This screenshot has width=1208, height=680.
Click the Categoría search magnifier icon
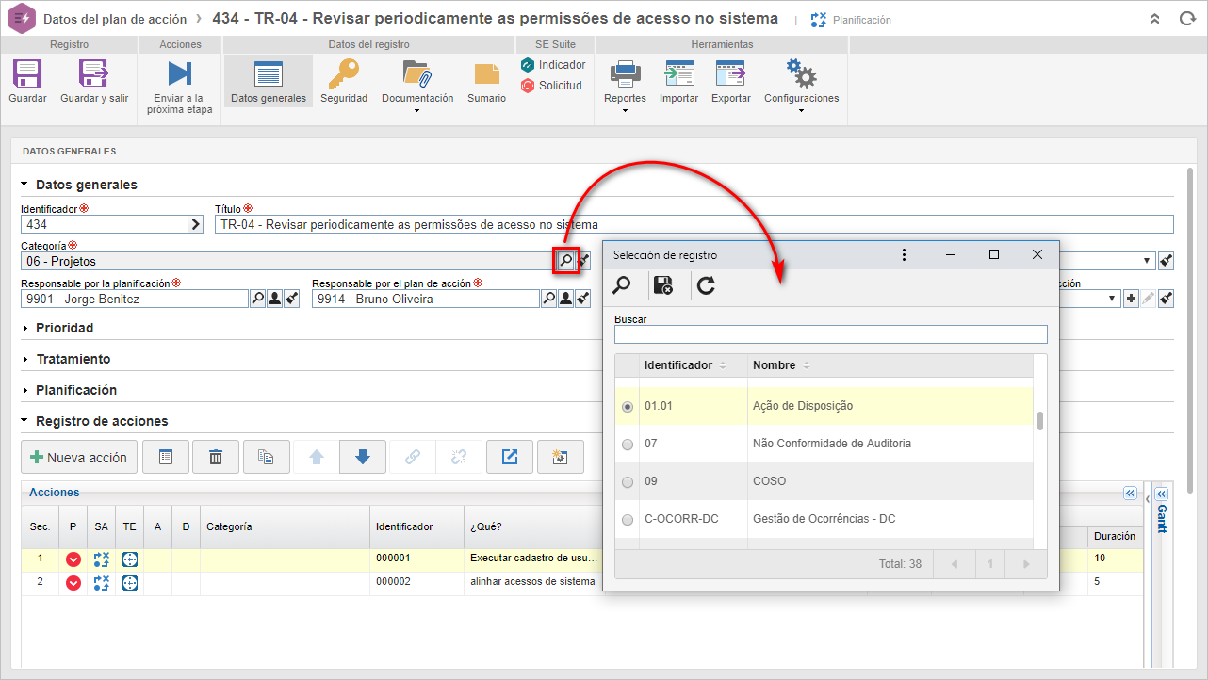pyautogui.click(x=565, y=261)
